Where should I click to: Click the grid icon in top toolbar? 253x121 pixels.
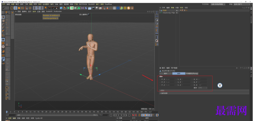[114, 8]
